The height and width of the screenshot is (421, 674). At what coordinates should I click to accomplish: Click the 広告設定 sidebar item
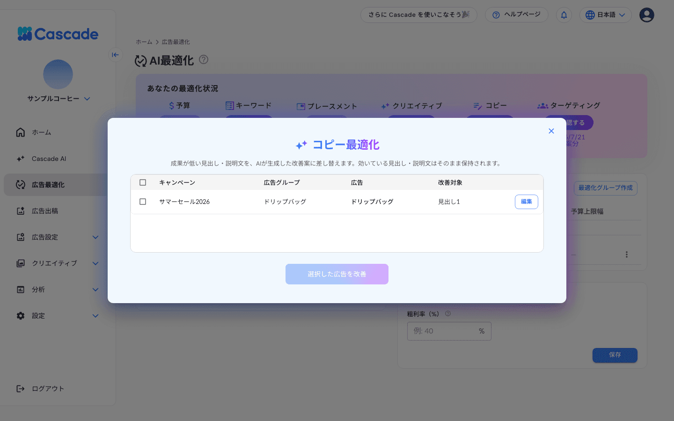[45, 237]
